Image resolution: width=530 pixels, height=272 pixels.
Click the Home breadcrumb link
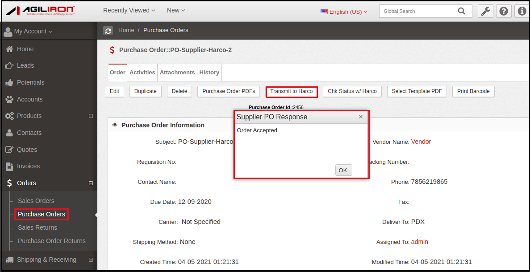coord(126,30)
